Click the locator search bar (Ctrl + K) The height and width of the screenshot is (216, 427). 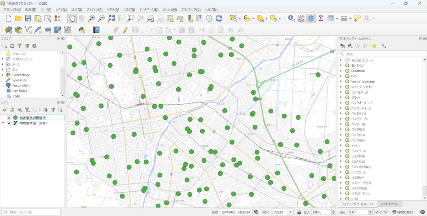coord(31,212)
